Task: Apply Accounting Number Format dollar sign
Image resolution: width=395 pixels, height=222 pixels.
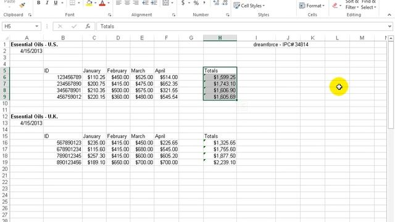Action: coord(183,2)
